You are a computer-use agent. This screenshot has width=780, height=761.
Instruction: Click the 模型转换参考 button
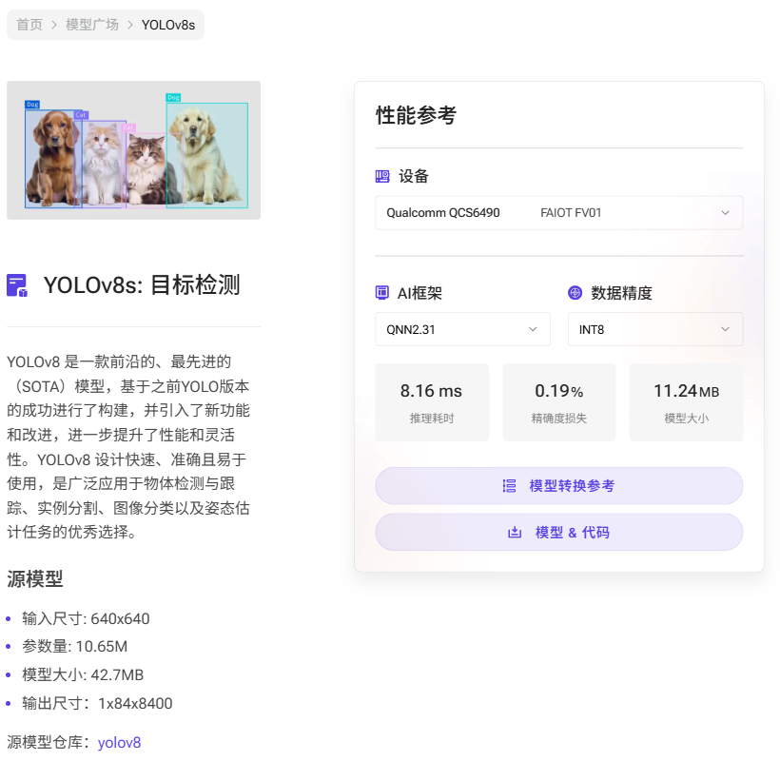click(x=558, y=486)
